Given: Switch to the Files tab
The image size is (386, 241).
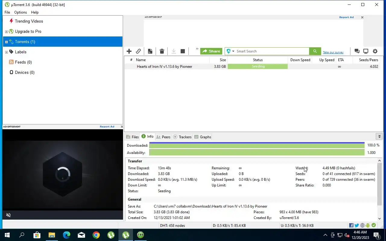Looking at the screenshot, I should click(132, 137).
